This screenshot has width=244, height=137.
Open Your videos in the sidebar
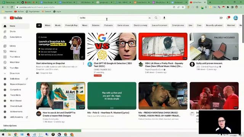tap(16, 57)
